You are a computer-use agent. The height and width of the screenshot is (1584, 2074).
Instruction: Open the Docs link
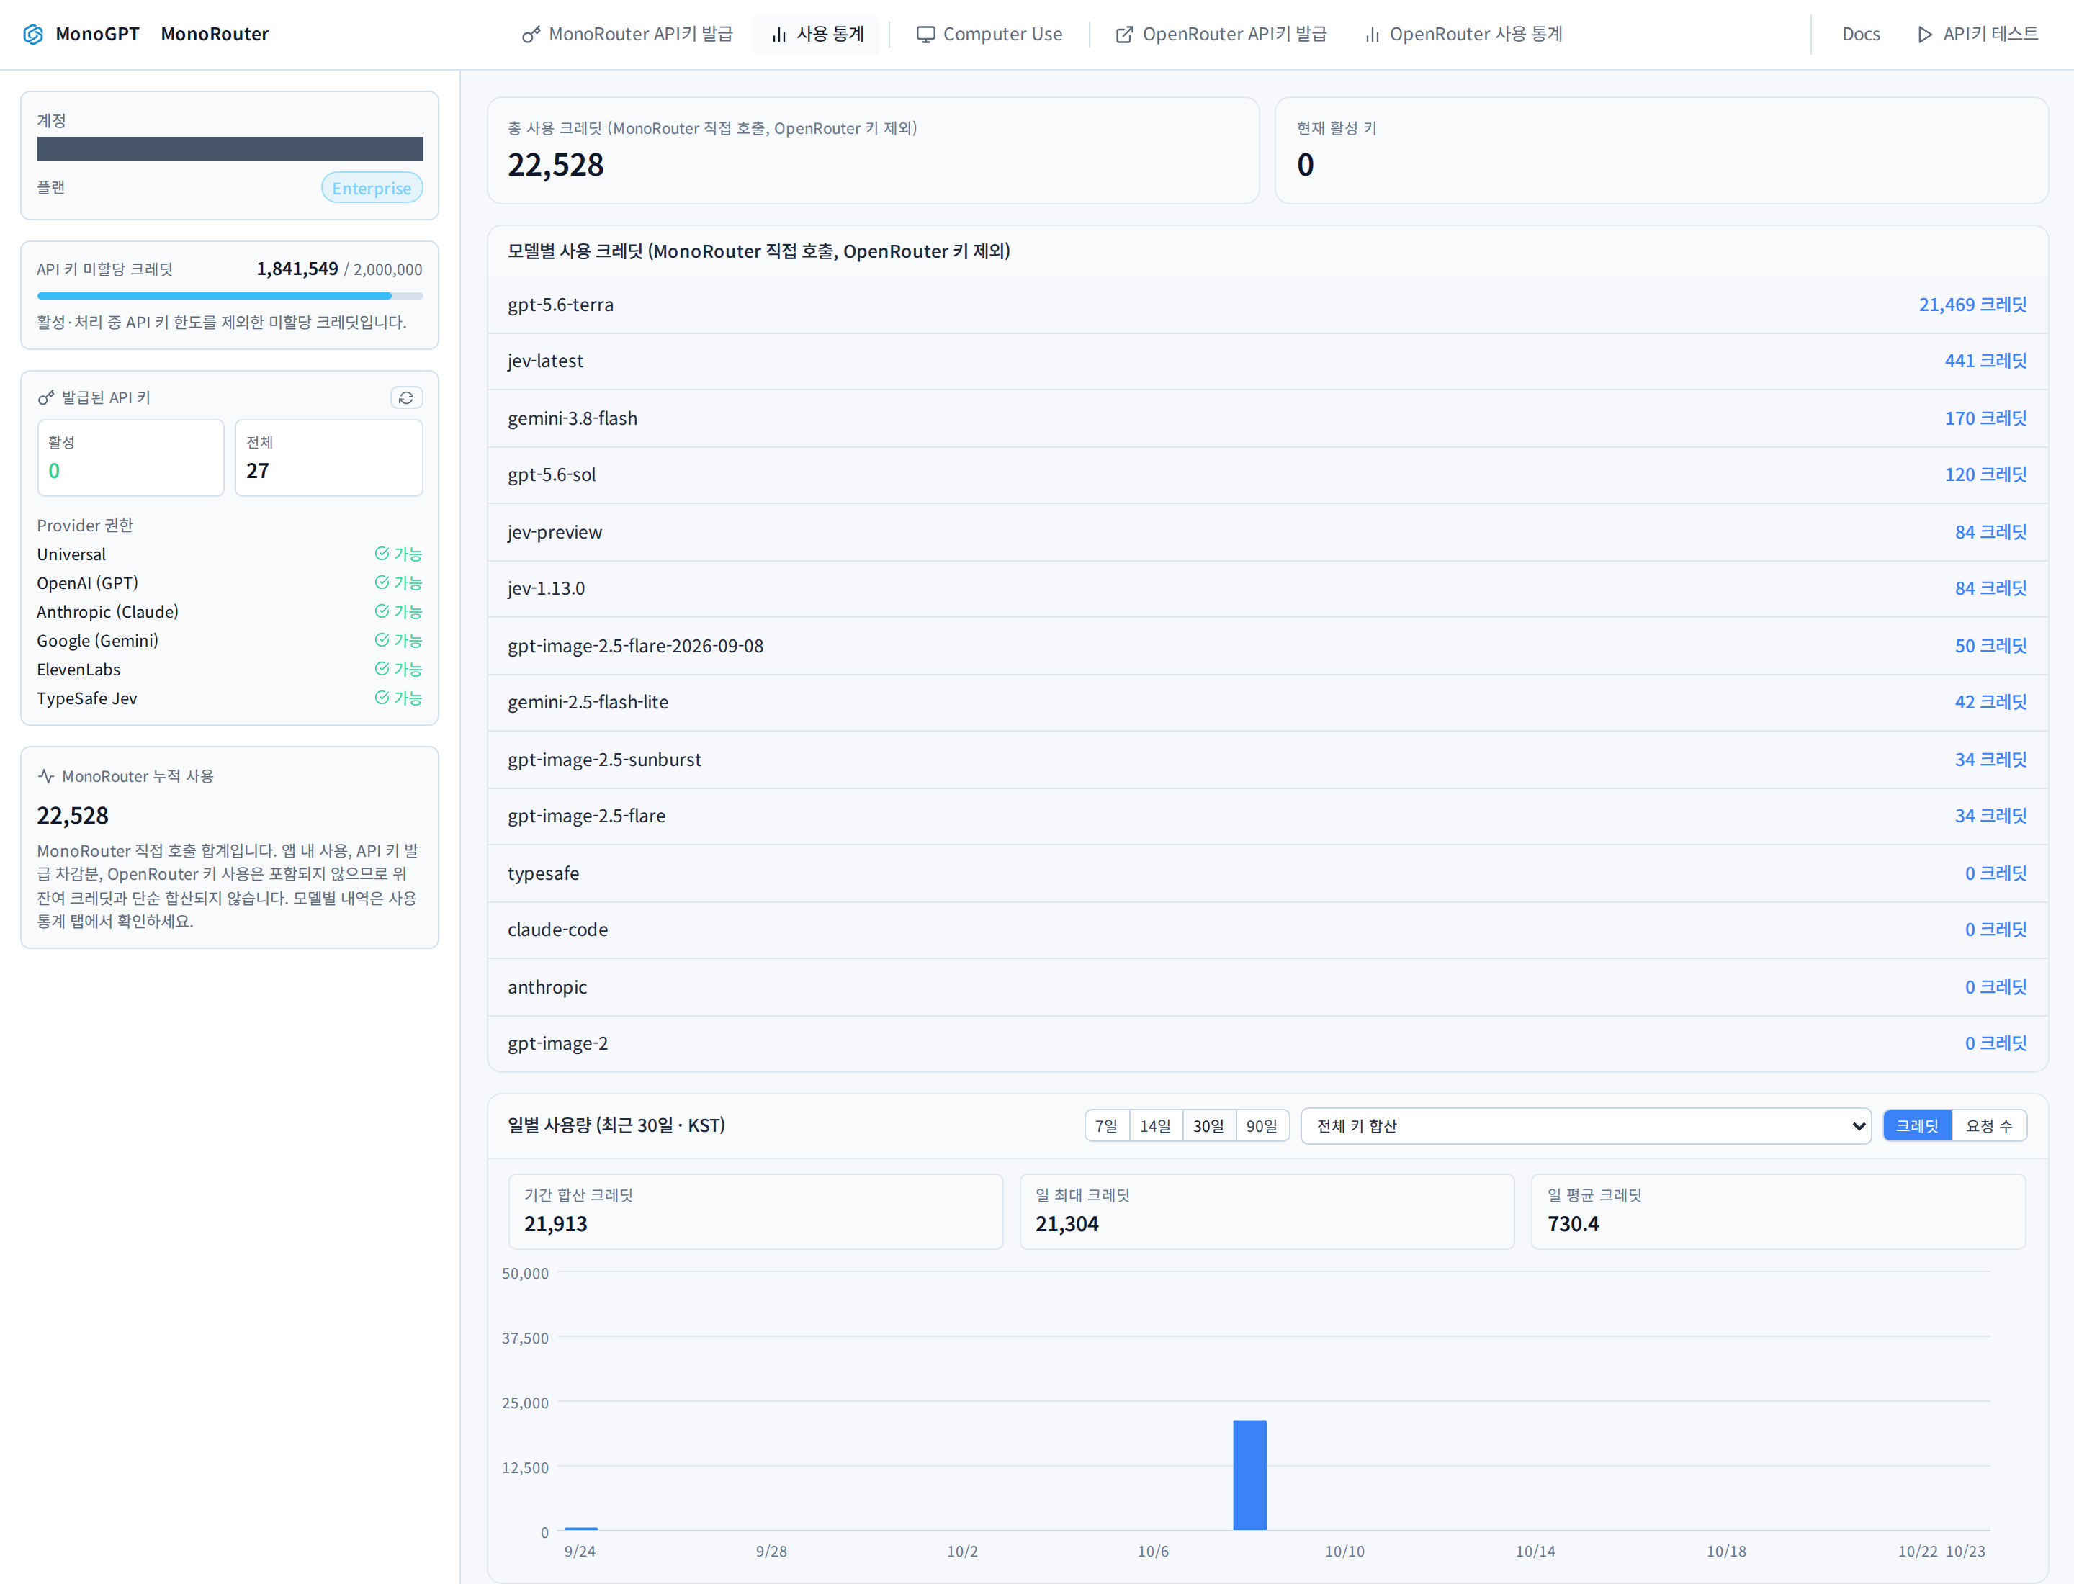point(1861,35)
